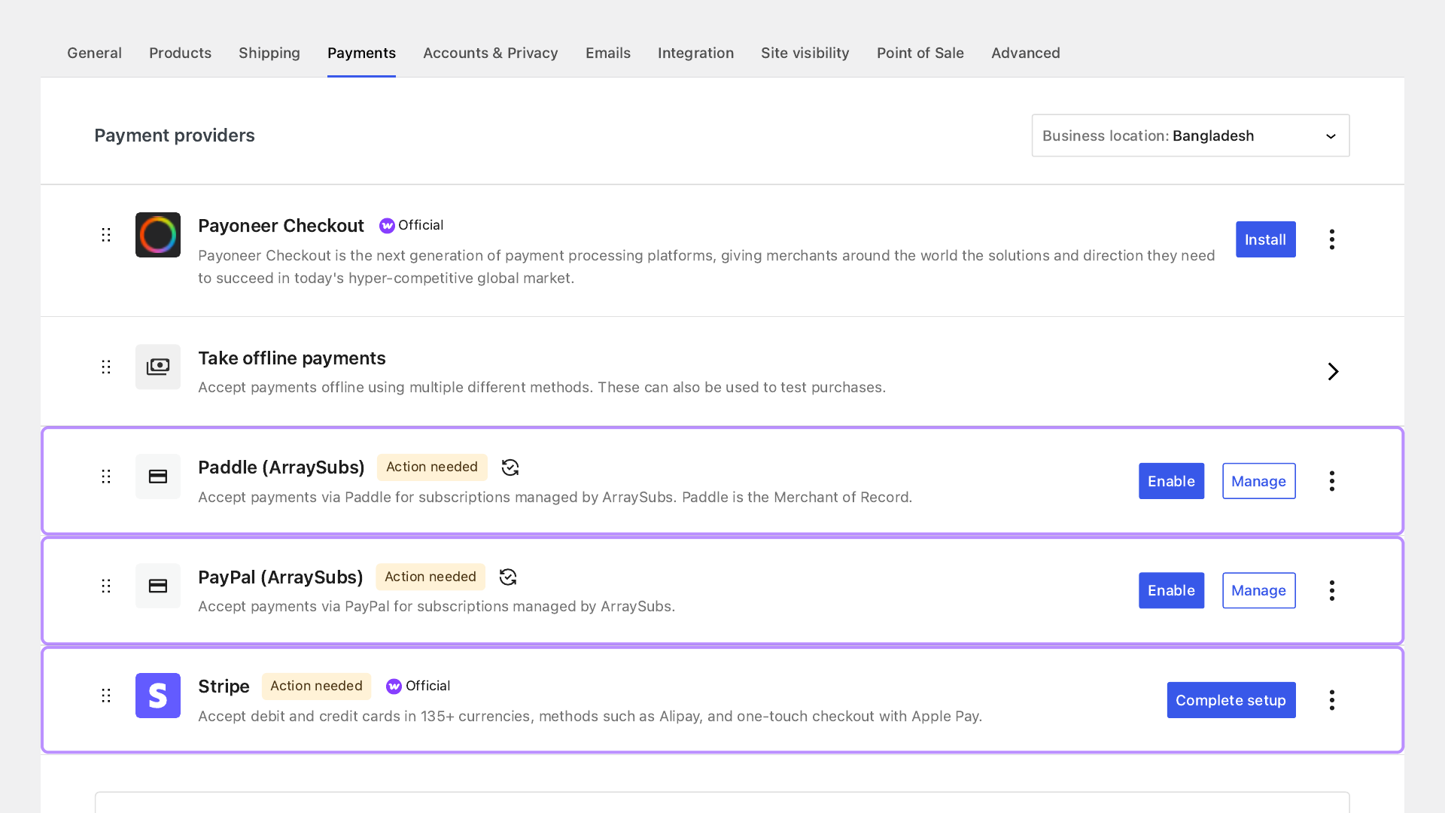Open the Point of Sale tab
The width and height of the screenshot is (1445, 813).
tap(920, 53)
